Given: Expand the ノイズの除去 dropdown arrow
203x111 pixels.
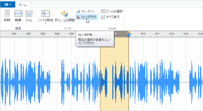Looking at the screenshot, I should click(46, 24).
